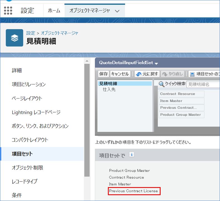This screenshot has width=220, height=201.
Task: Open ページレイアウト in the sidebar
Action: pyautogui.click(x=27, y=98)
